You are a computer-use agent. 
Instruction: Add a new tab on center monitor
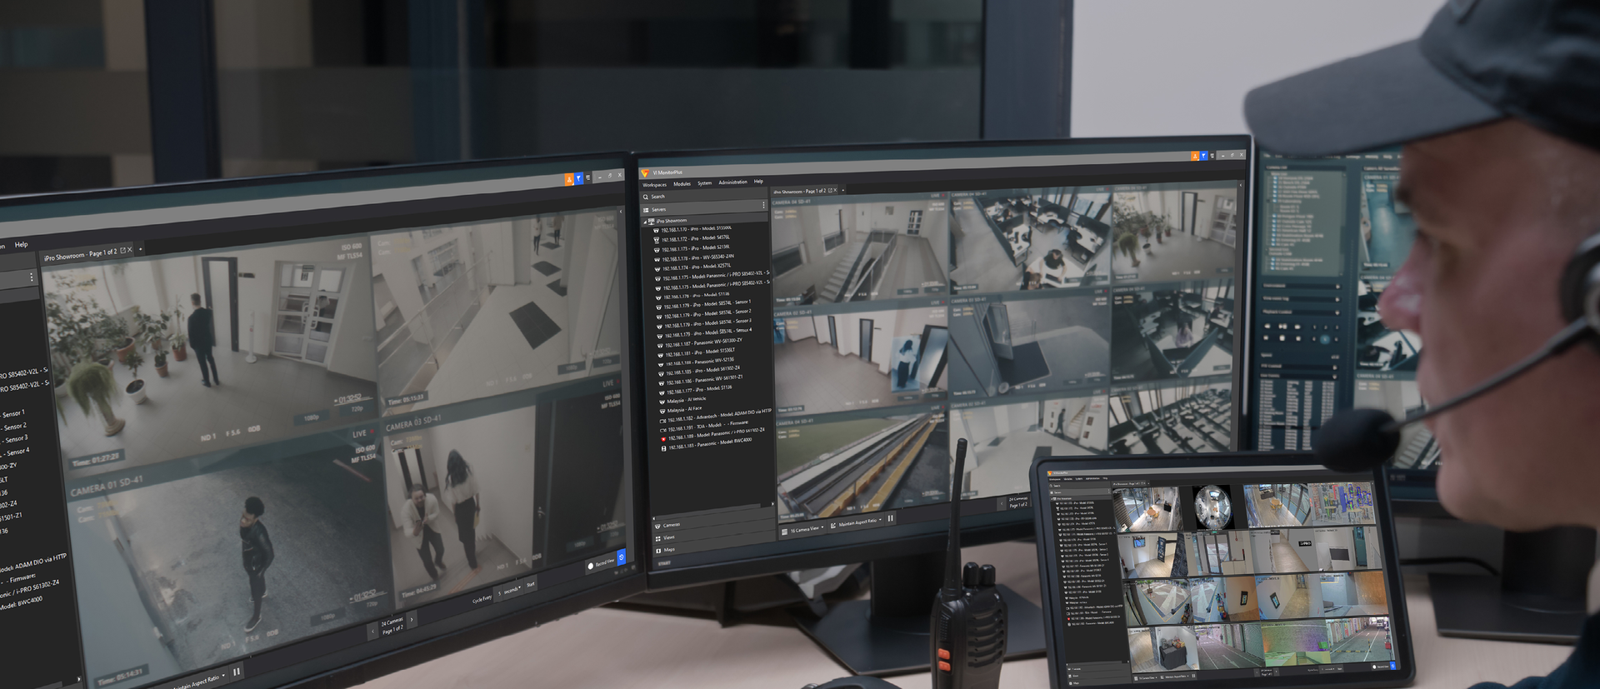[843, 190]
